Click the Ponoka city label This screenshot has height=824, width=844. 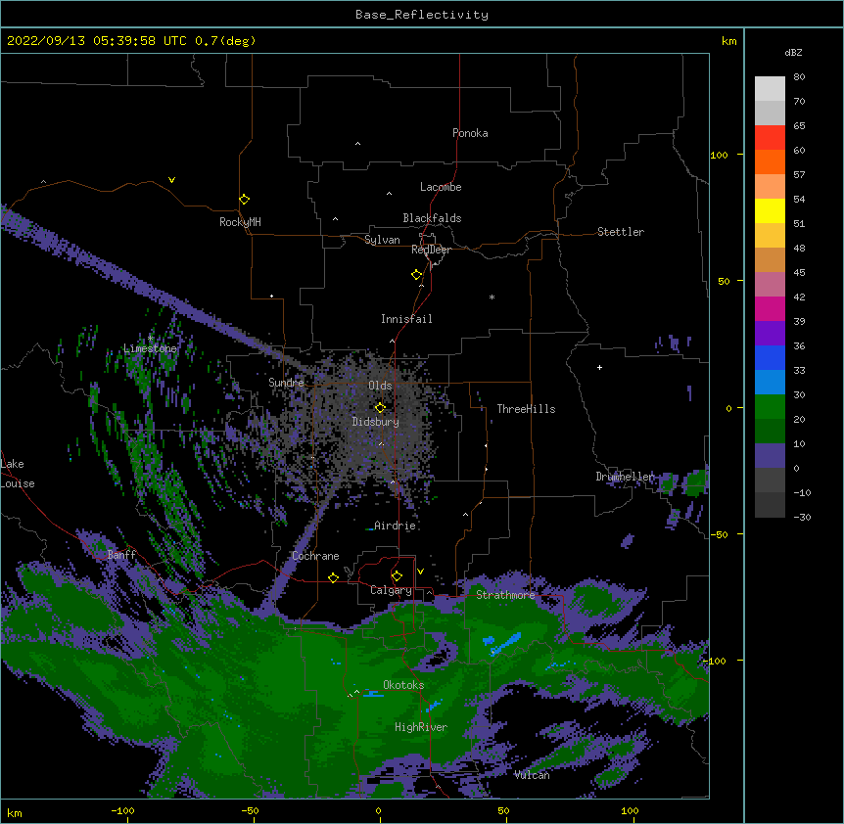pos(470,133)
